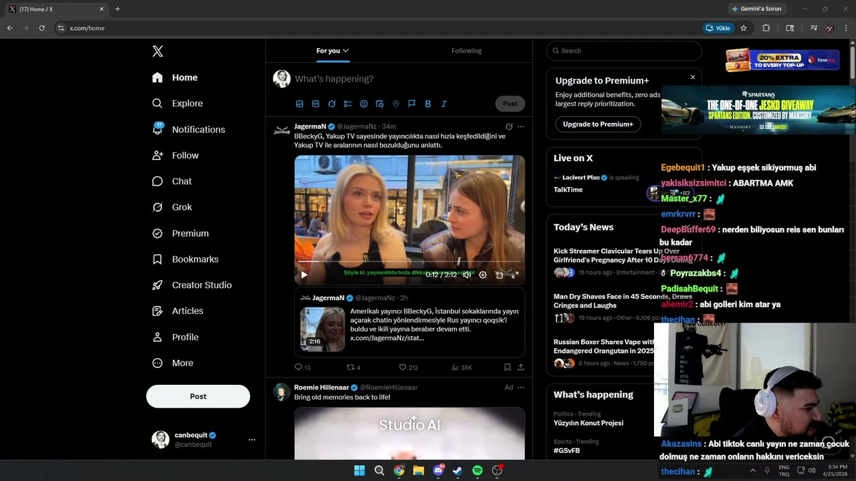Share the JagermaN post

coord(521,367)
